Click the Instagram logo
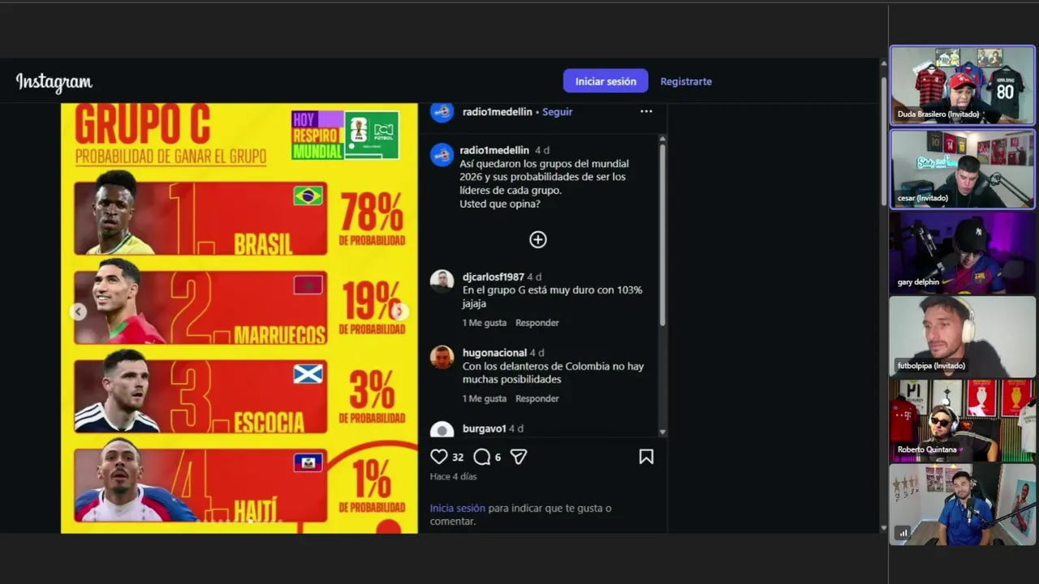This screenshot has width=1039, height=584. point(54,82)
